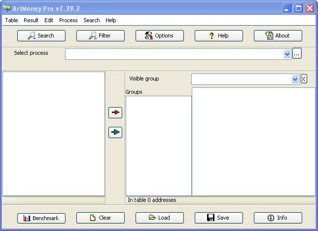Save the current table

pyautogui.click(x=219, y=218)
